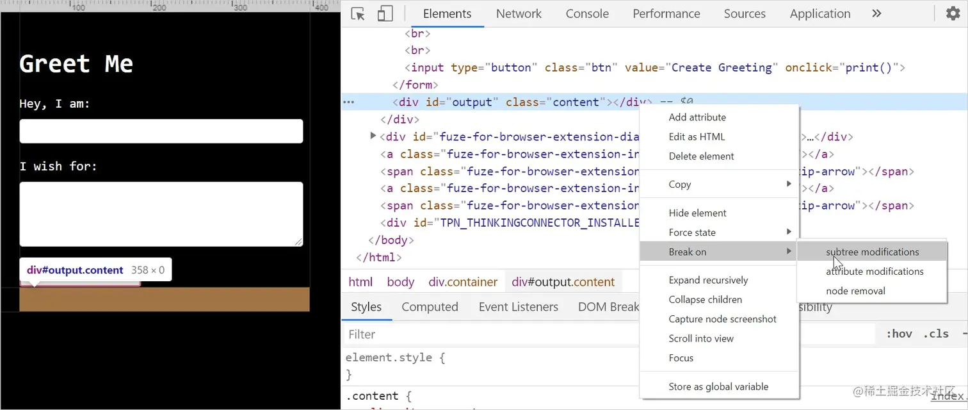Enable subtree modifications breakpoint

coord(872,251)
